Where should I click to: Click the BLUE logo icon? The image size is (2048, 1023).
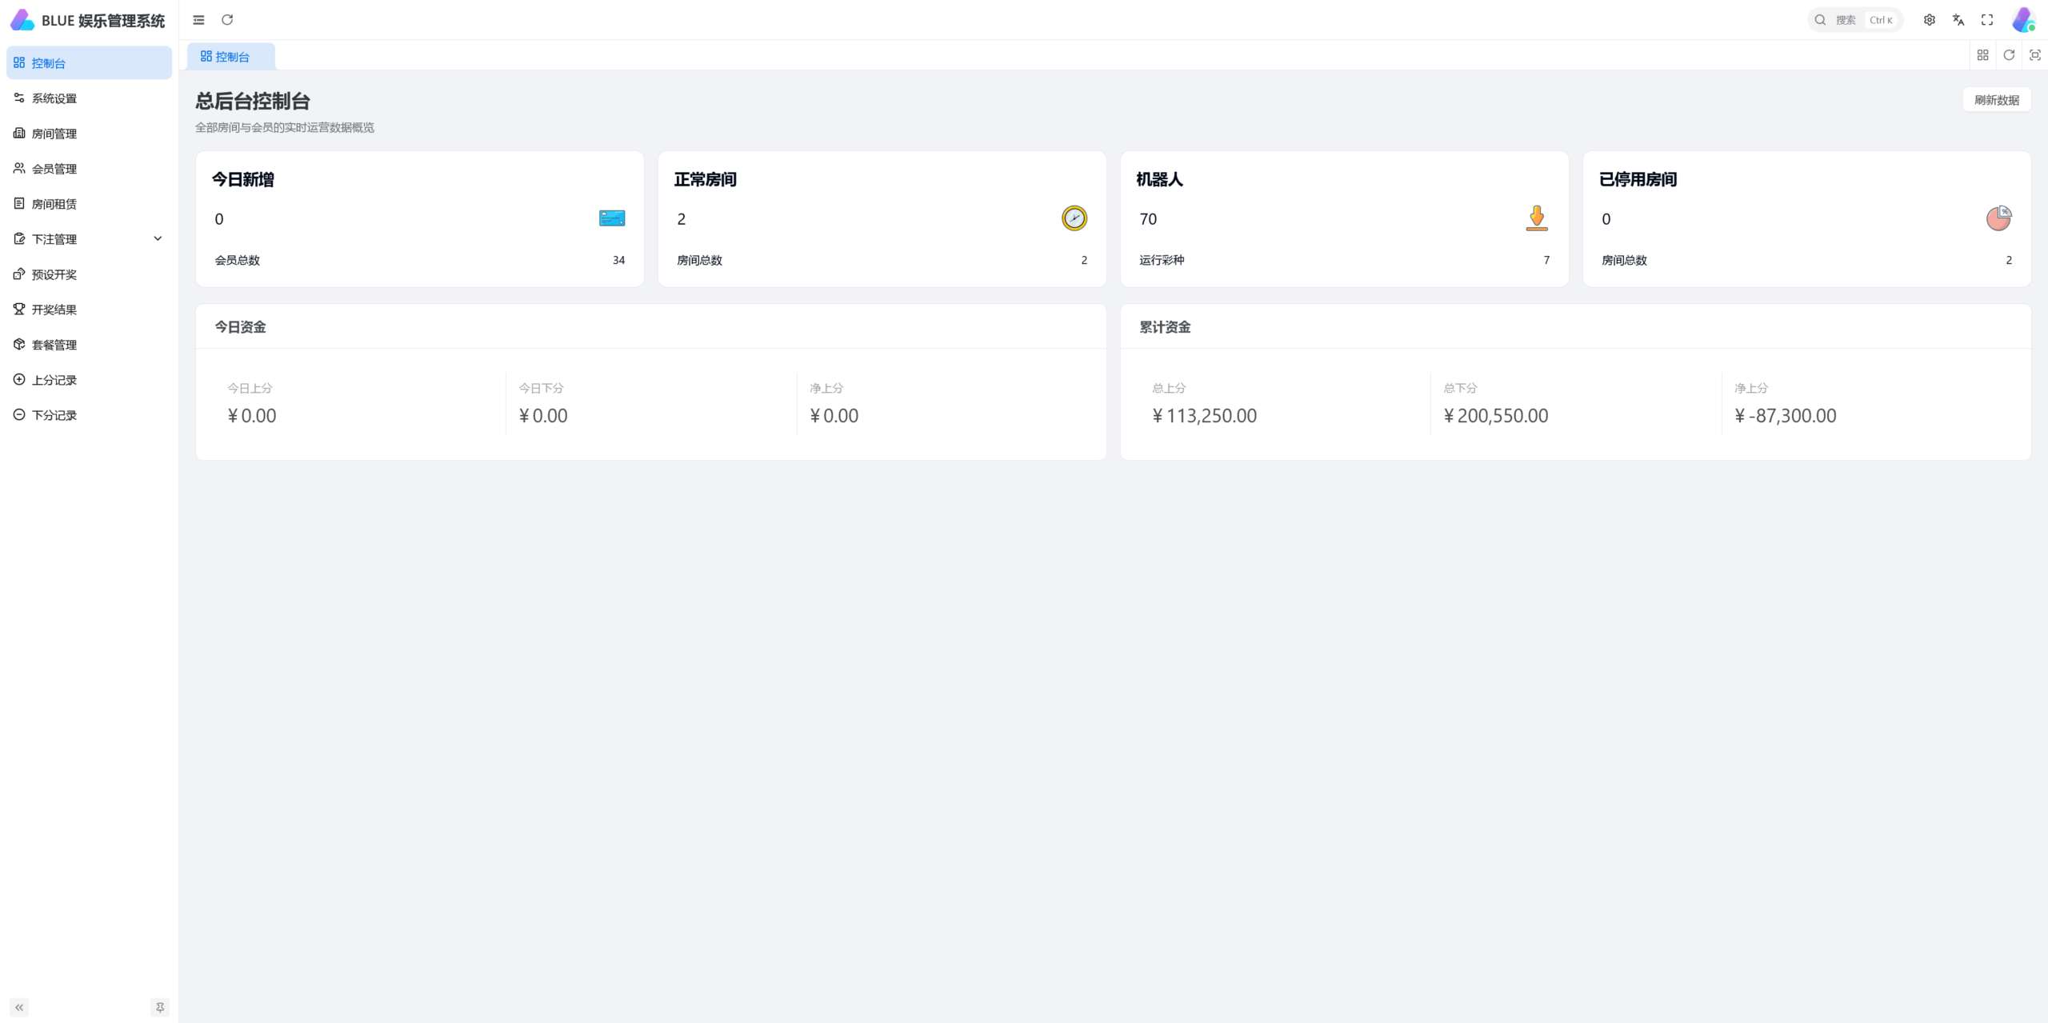(x=22, y=20)
